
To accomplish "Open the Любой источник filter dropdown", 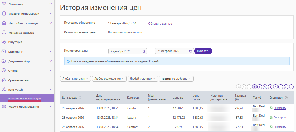I will click(x=143, y=78).
